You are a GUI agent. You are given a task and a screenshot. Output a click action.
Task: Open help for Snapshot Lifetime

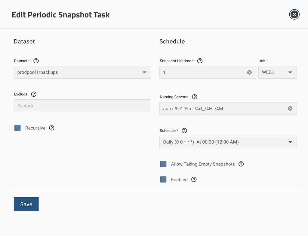click(200, 61)
